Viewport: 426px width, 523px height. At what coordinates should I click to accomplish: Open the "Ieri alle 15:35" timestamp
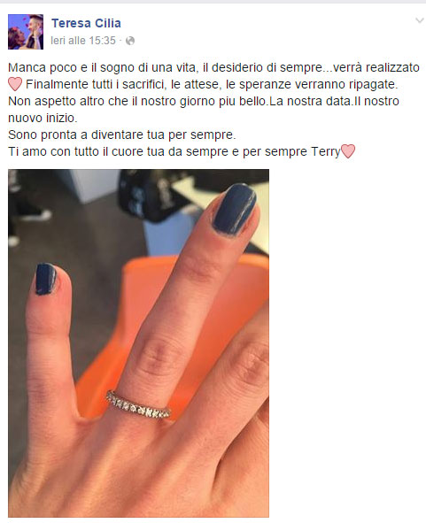pos(83,41)
